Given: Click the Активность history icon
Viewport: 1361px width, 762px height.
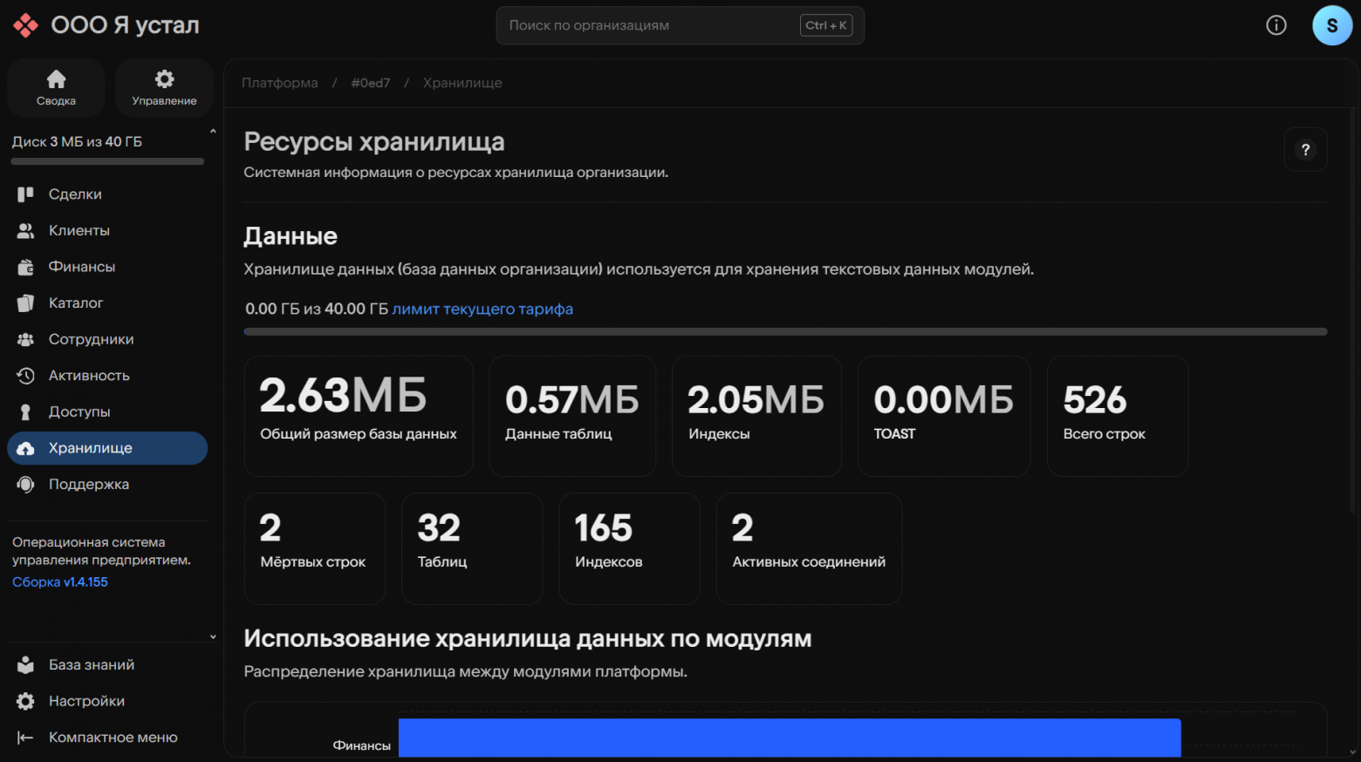Looking at the screenshot, I should point(25,376).
